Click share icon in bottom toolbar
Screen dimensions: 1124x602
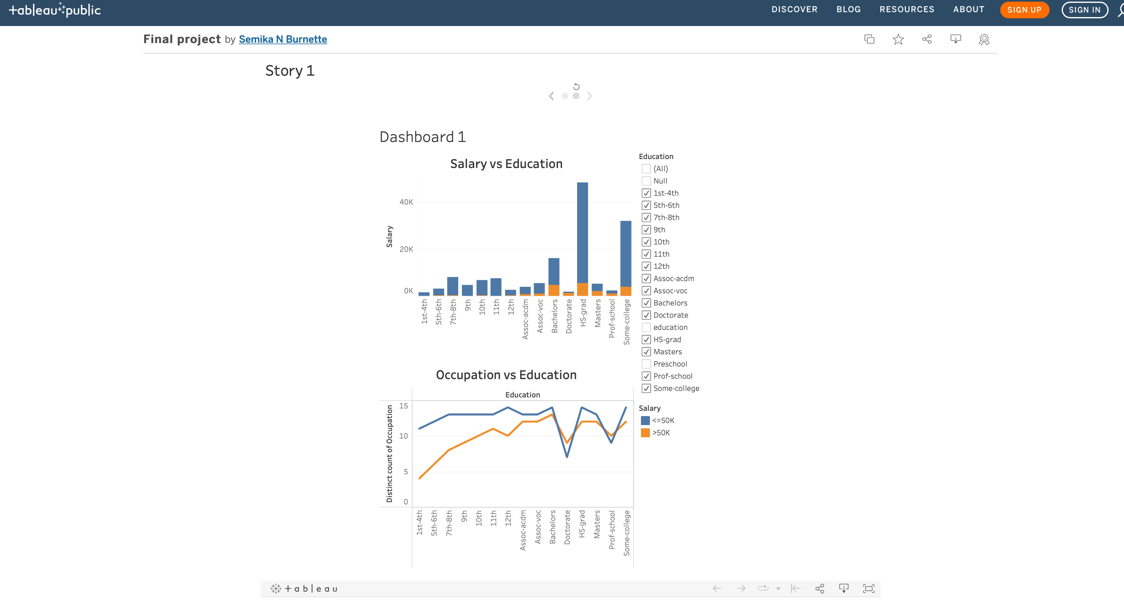[x=820, y=589]
